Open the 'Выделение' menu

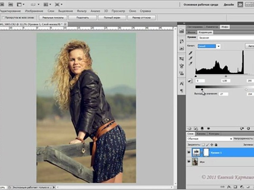(x=65, y=11)
